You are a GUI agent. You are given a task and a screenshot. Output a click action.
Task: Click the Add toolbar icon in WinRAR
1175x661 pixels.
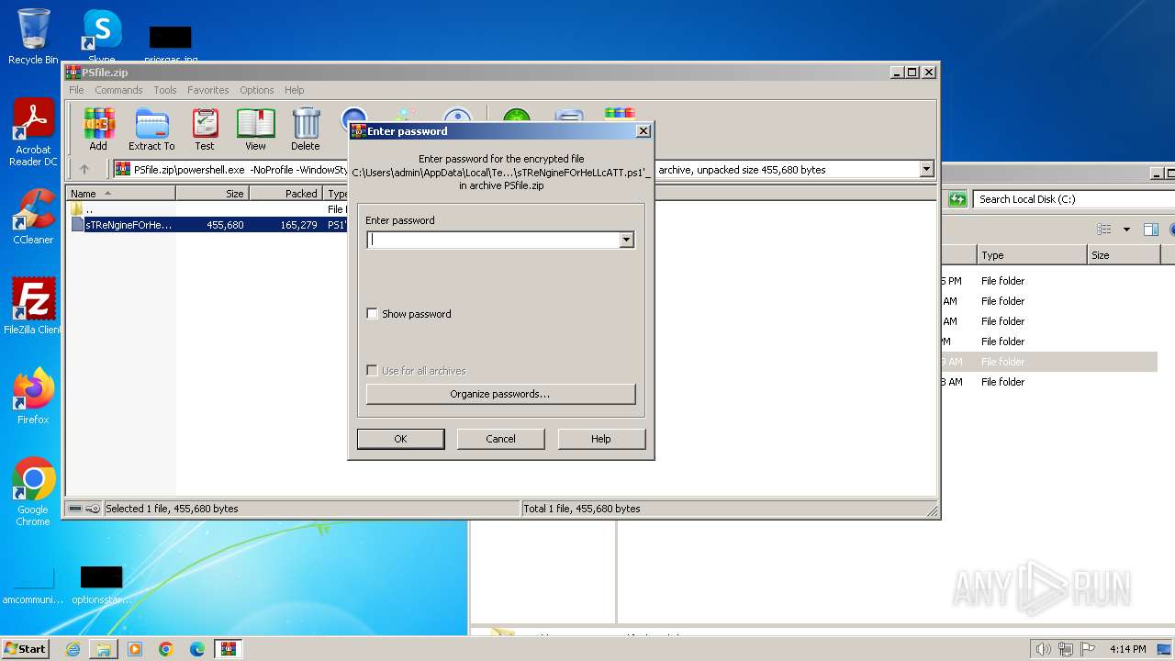pyautogui.click(x=98, y=129)
